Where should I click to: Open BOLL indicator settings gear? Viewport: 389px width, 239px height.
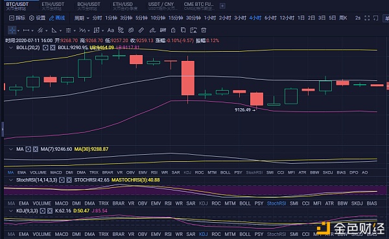pos(45,47)
